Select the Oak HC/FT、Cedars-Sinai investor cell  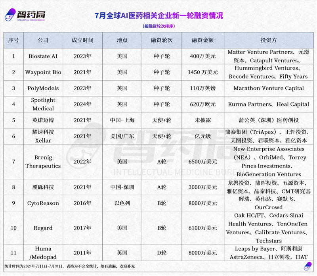pyautogui.click(x=269, y=228)
